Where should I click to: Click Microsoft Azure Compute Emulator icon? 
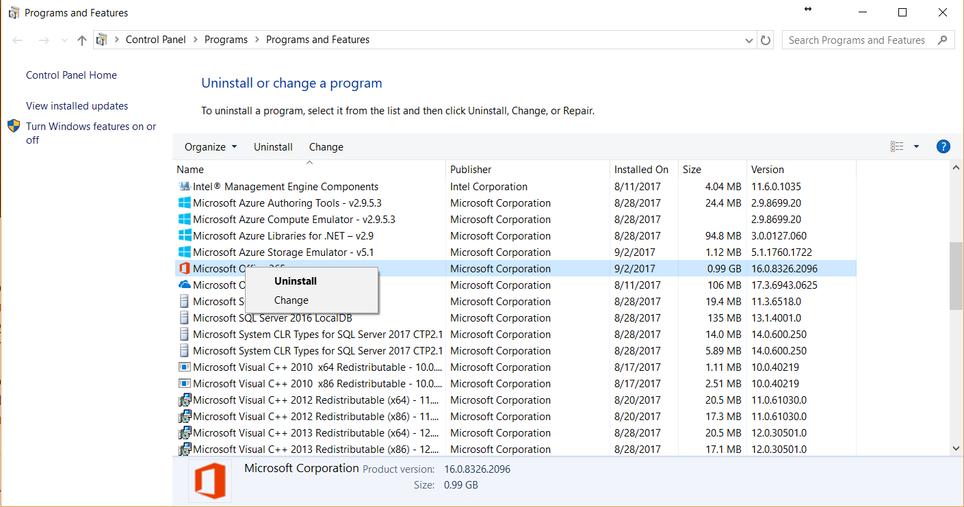coord(184,219)
